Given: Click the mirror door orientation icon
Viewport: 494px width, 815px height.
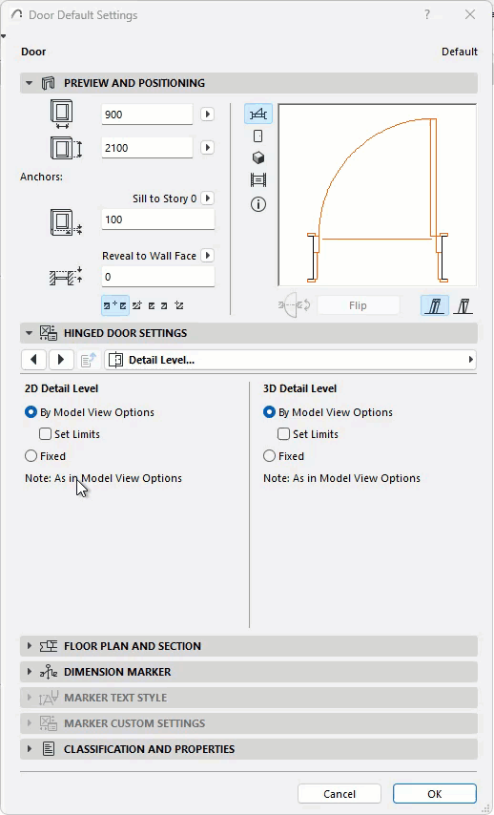Looking at the screenshot, I should [x=294, y=305].
